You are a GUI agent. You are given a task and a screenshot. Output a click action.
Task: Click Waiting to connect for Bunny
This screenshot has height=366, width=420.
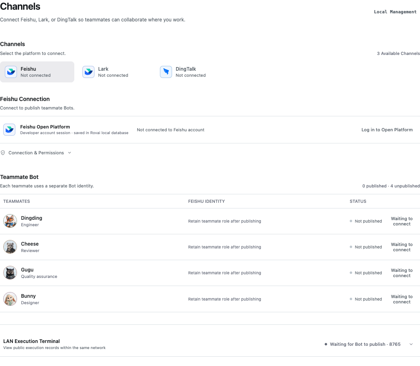[x=402, y=299]
